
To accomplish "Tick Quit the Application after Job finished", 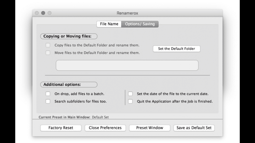I will pyautogui.click(x=130, y=102).
